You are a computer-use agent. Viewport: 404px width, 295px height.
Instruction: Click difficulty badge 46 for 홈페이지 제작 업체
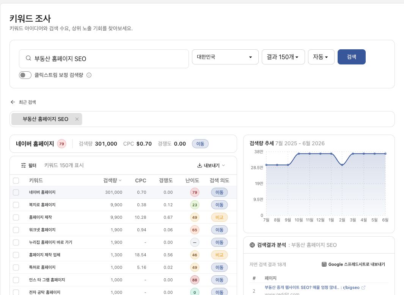pyautogui.click(x=195, y=255)
